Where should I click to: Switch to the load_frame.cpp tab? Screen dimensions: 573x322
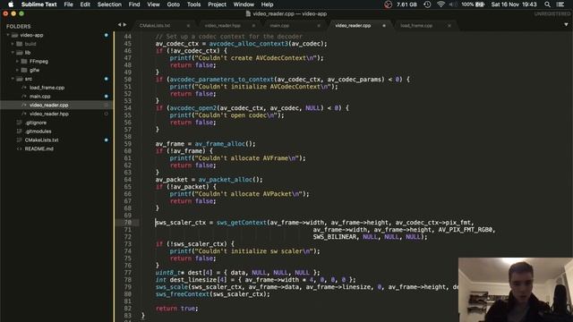click(416, 26)
